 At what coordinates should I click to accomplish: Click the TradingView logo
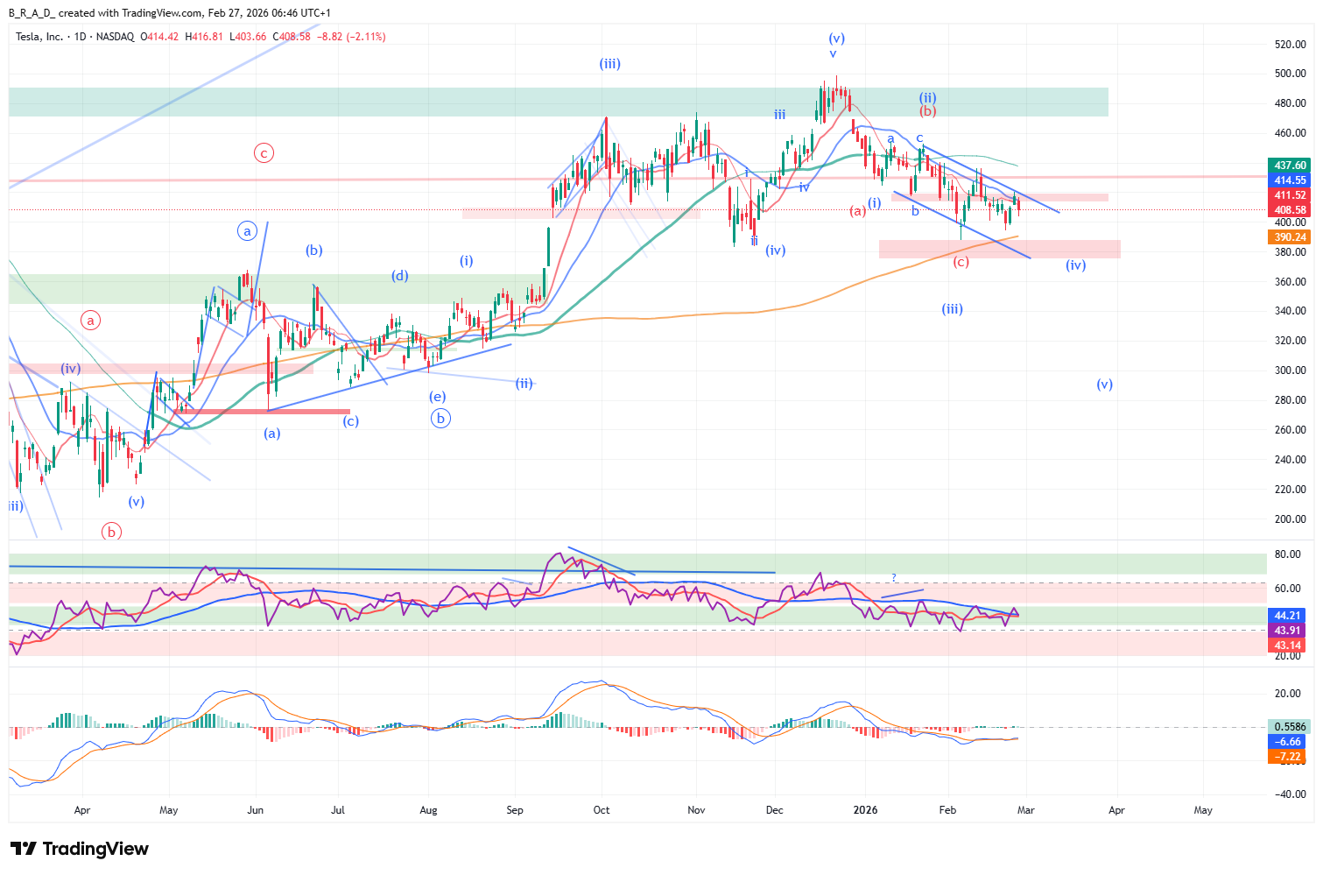[80, 849]
